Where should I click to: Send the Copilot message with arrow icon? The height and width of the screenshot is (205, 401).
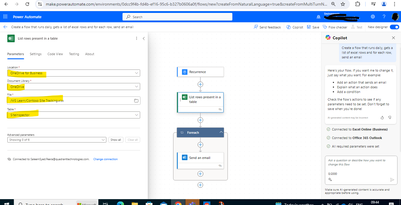tap(392, 180)
